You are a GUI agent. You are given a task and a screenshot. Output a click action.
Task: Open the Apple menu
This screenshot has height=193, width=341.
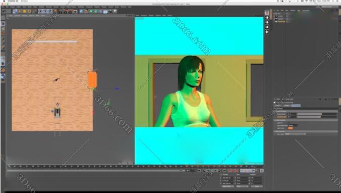click(4, 1)
